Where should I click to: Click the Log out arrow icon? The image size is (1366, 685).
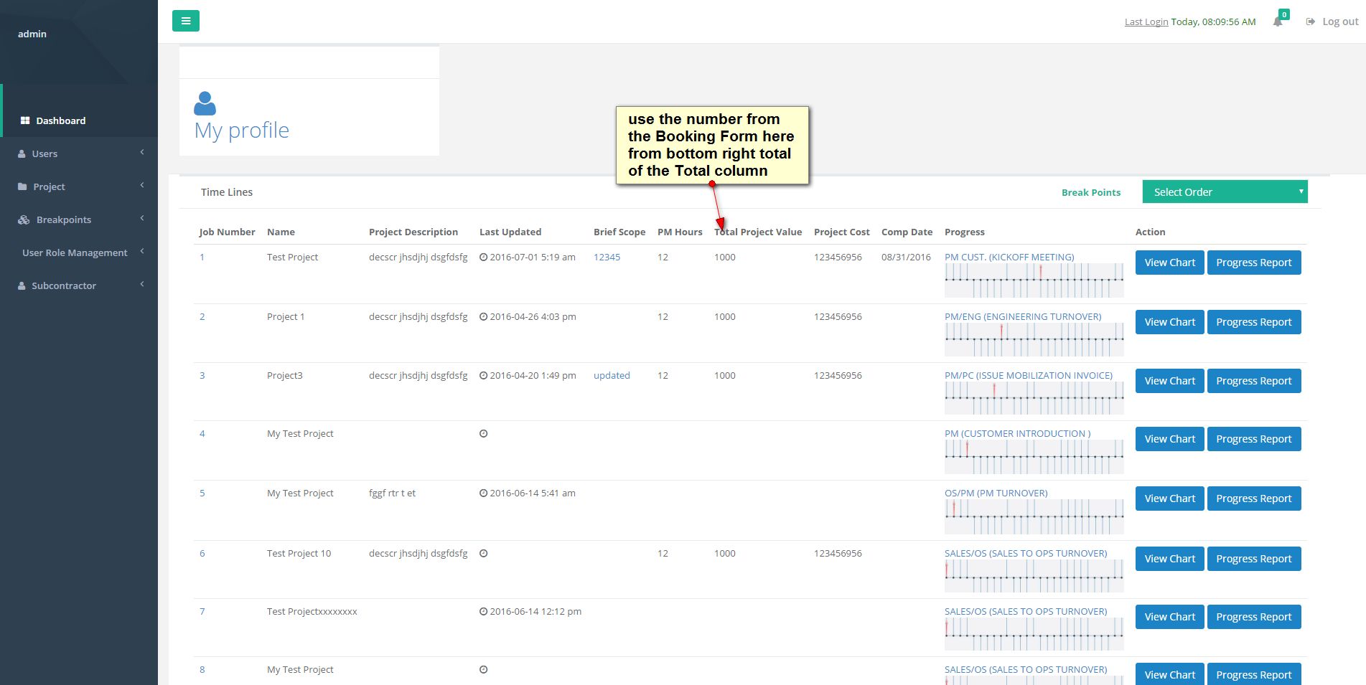[1311, 22]
